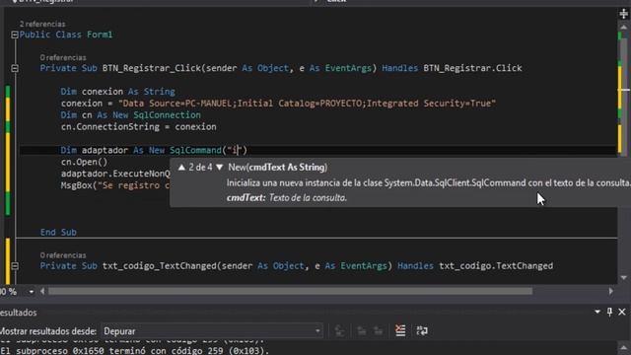The height and width of the screenshot is (355, 631).
Task: Go to the previous message in output
Action: [x=362, y=331]
